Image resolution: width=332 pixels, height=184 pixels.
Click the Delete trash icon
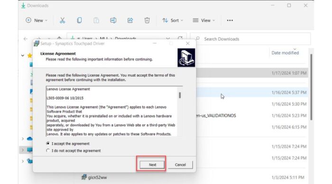(147, 20)
